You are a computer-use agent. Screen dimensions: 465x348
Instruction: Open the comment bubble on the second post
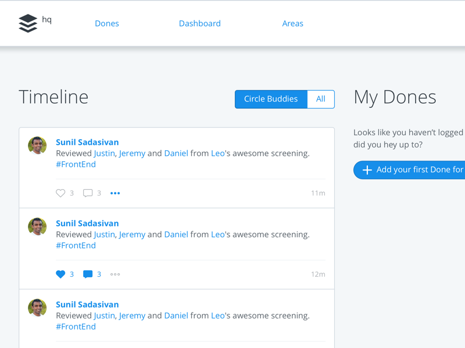click(88, 274)
